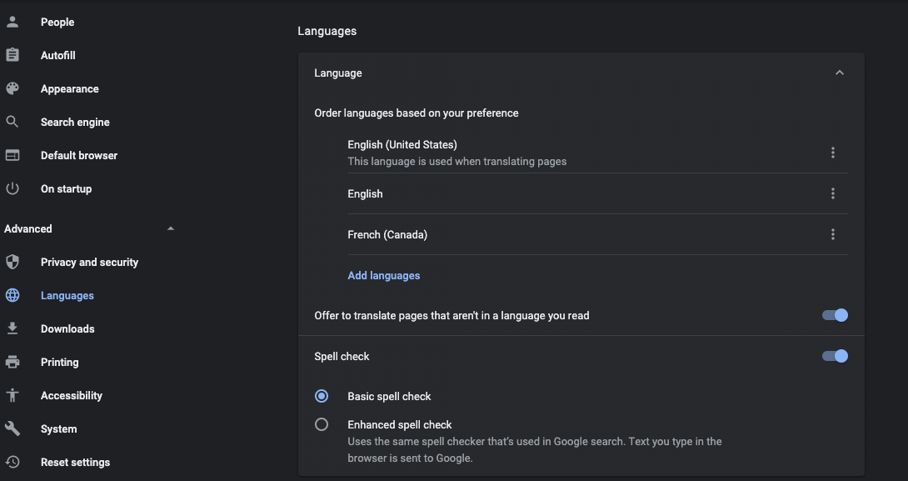Open options for English (United States)

tap(832, 152)
